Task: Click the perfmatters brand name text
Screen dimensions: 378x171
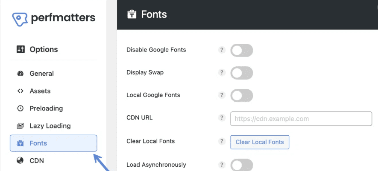Action: [63, 18]
